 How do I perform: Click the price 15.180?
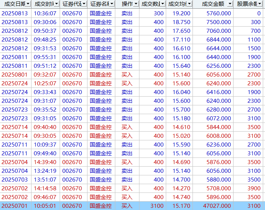(x=181, y=118)
